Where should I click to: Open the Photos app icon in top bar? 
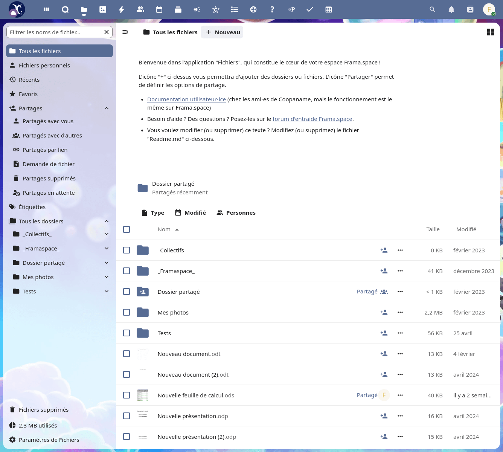tap(103, 9)
